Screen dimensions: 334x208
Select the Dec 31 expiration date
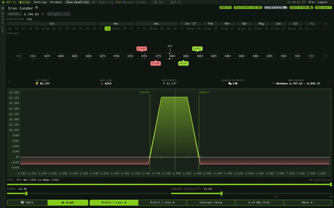click(x=175, y=28)
